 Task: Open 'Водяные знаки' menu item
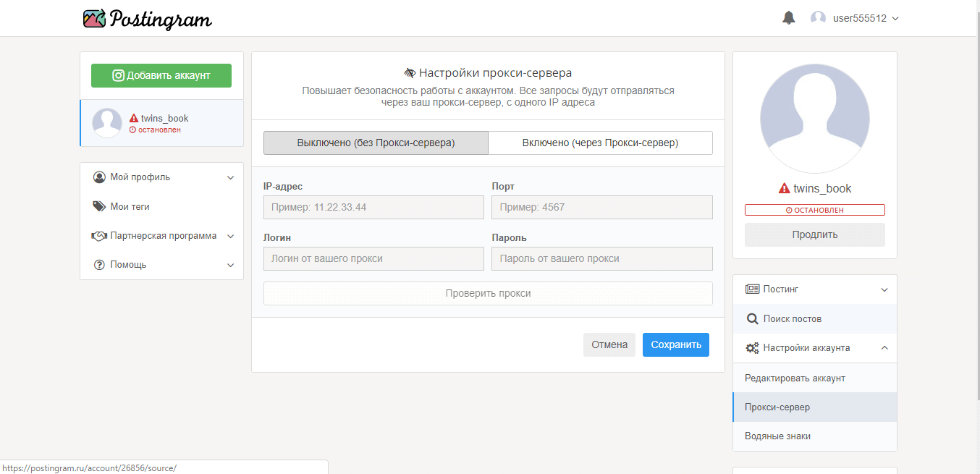777,436
